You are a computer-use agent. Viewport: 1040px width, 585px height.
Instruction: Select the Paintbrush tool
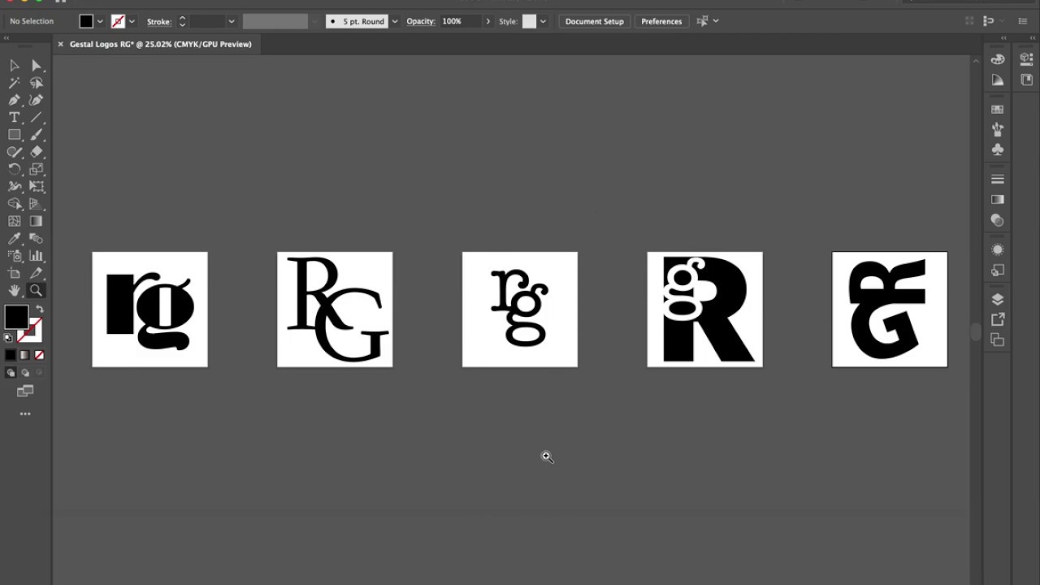(x=37, y=135)
